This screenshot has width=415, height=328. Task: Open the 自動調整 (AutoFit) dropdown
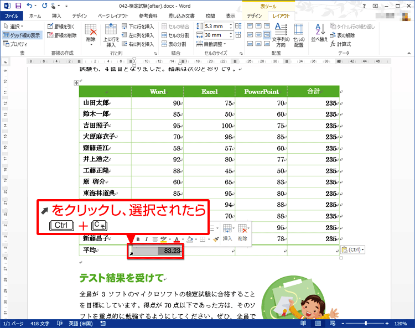(x=211, y=44)
